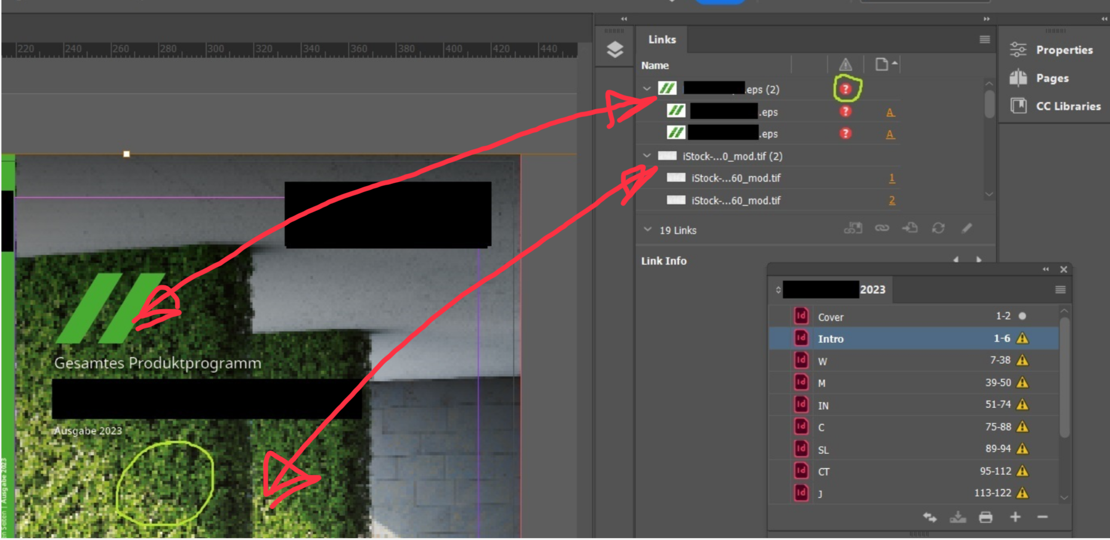This screenshot has height=540, width=1110.
Task: Click the Remove Documents minus icon
Action: [x=1042, y=517]
